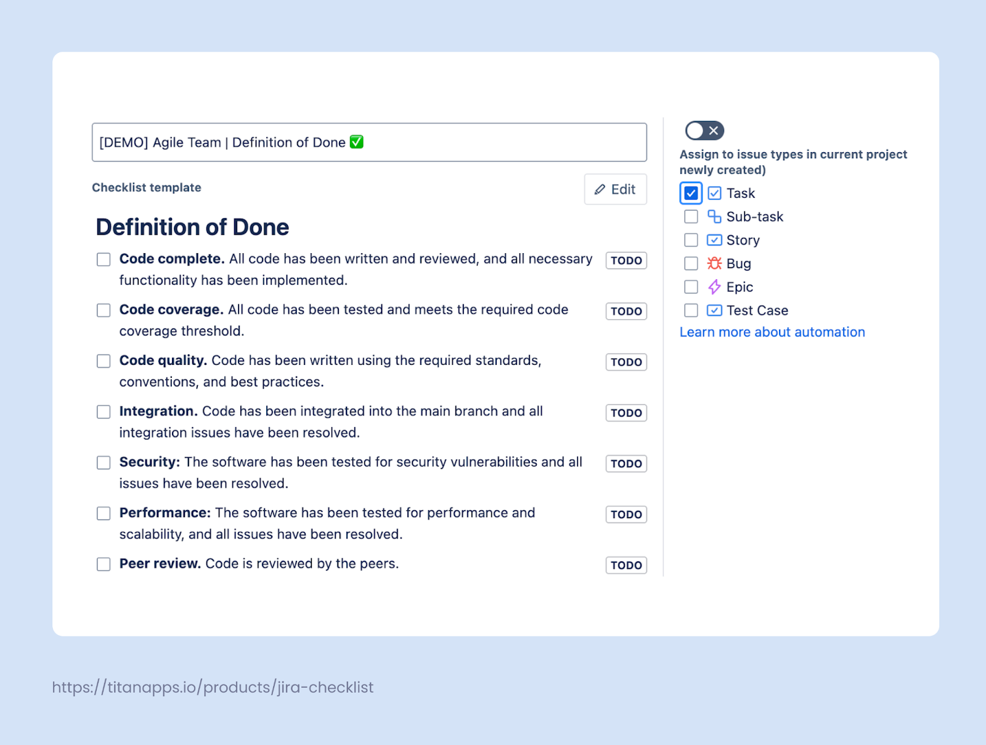986x745 pixels.
Task: Click the Test Case issue type icon
Action: click(x=714, y=310)
